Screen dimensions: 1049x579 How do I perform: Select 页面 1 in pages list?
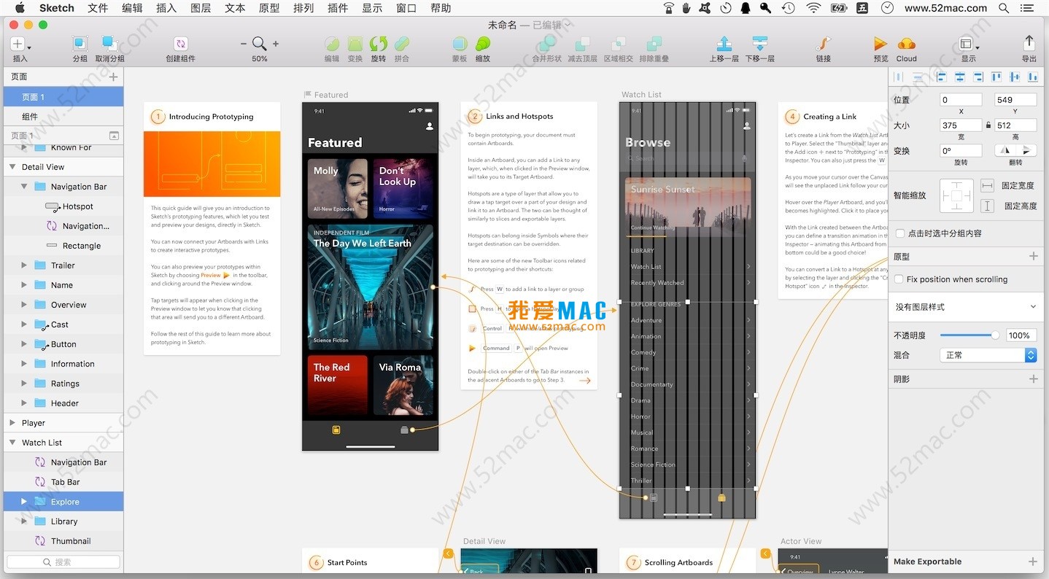63,97
